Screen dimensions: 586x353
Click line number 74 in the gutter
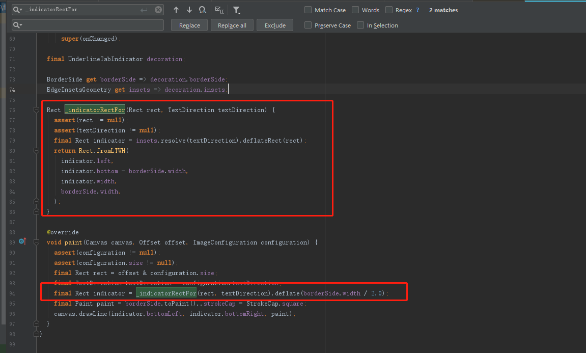(x=12, y=90)
